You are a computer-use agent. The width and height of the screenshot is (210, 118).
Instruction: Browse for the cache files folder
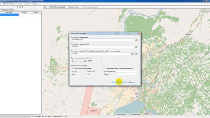click(136, 40)
